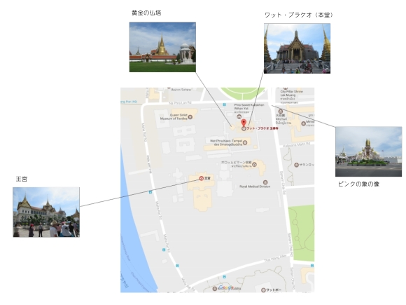The width and height of the screenshot is (406, 305).
Task: Open the 王宮 palace photo on the left
Action: [46, 212]
